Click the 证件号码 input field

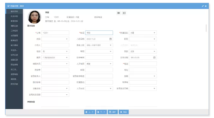(x=99, y=57)
